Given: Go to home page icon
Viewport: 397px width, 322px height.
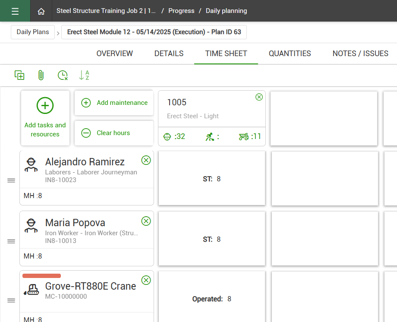Looking at the screenshot, I should pyautogui.click(x=41, y=11).
